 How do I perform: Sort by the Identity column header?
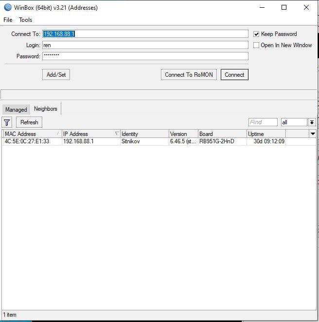pos(144,134)
